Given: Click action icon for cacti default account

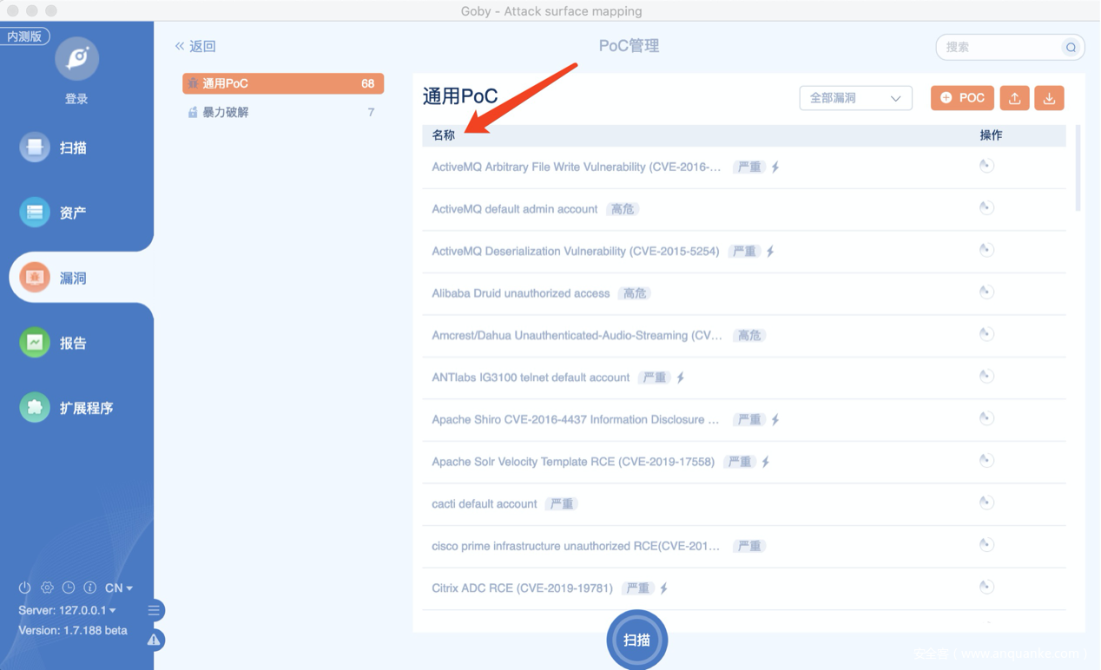Looking at the screenshot, I should [x=986, y=502].
